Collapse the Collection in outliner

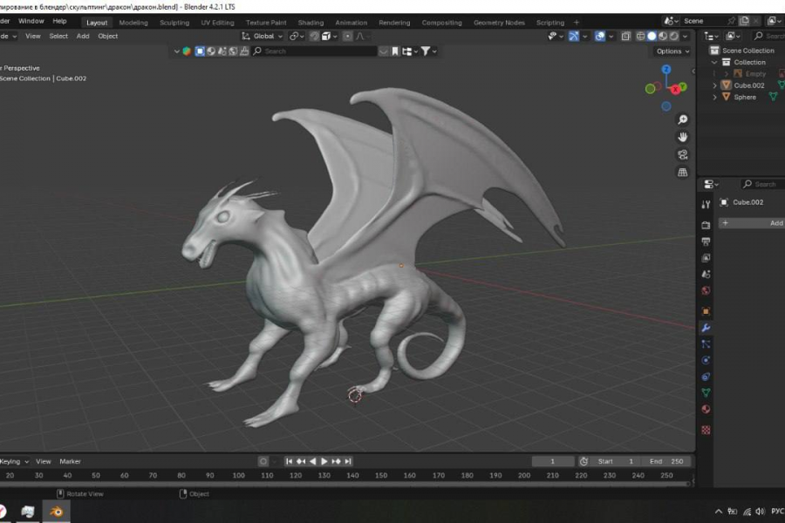pos(714,62)
